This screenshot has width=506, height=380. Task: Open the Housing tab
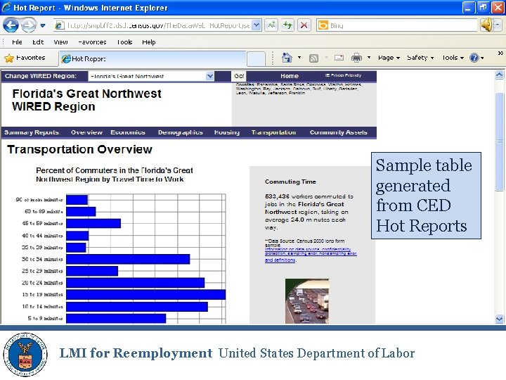tap(227, 132)
